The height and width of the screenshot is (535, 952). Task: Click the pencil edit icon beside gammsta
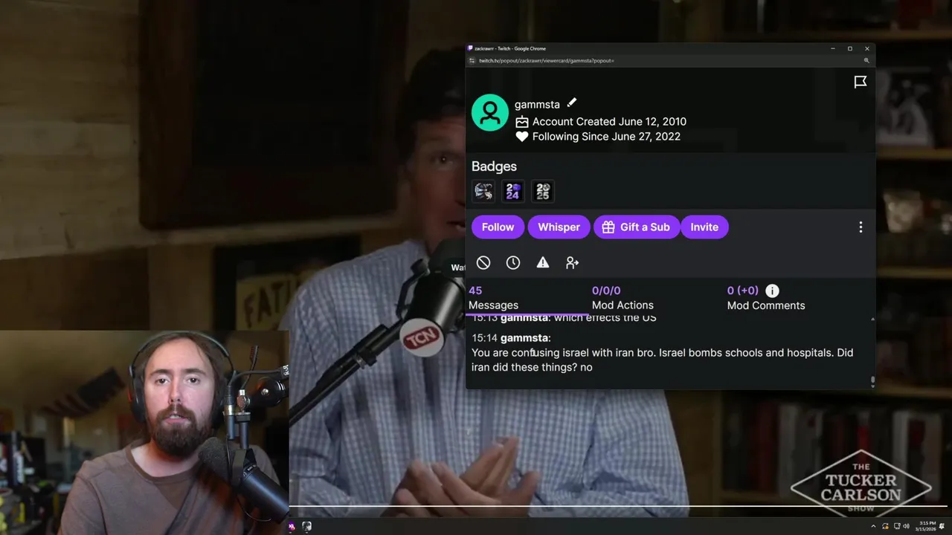tap(571, 103)
